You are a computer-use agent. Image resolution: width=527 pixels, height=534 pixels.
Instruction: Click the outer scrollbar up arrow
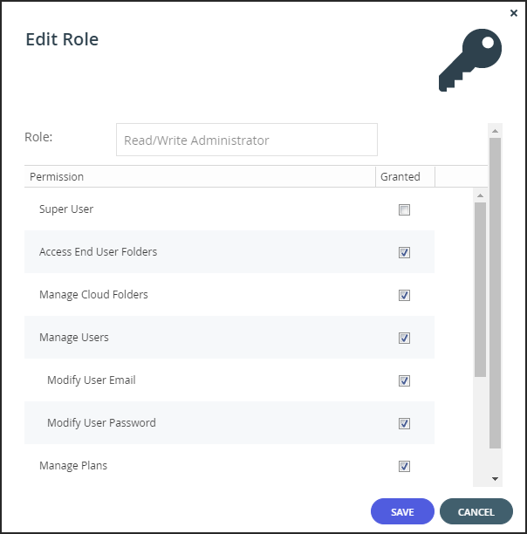click(x=495, y=131)
